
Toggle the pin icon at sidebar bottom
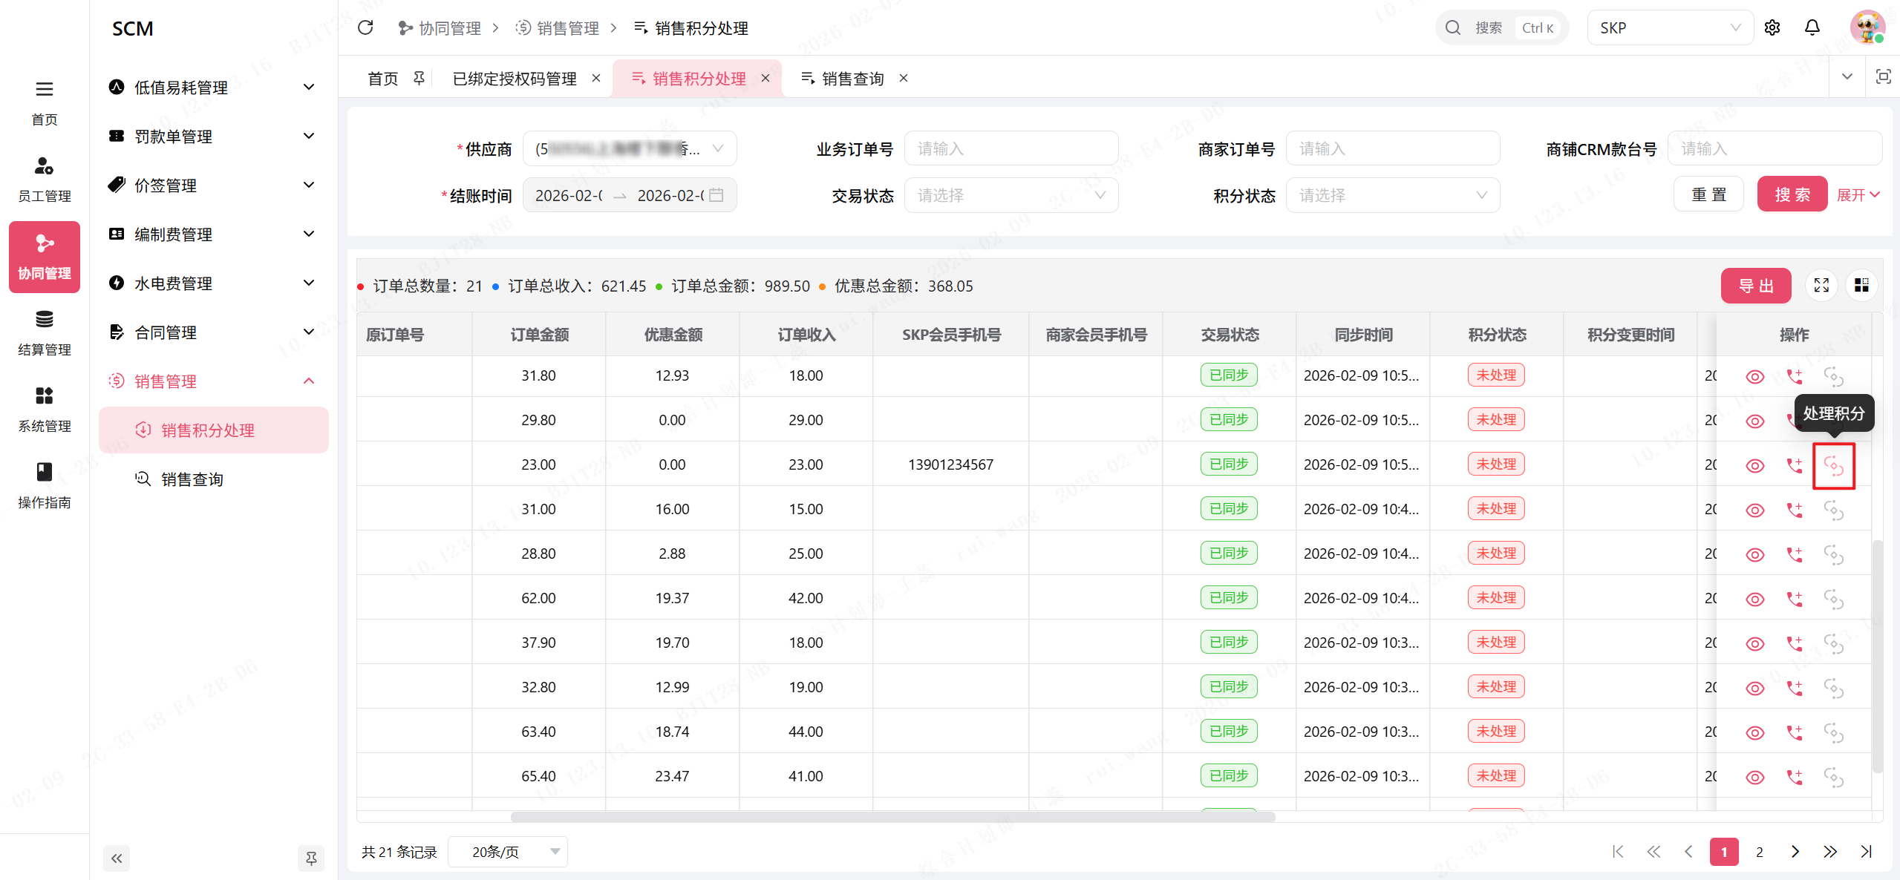311,858
